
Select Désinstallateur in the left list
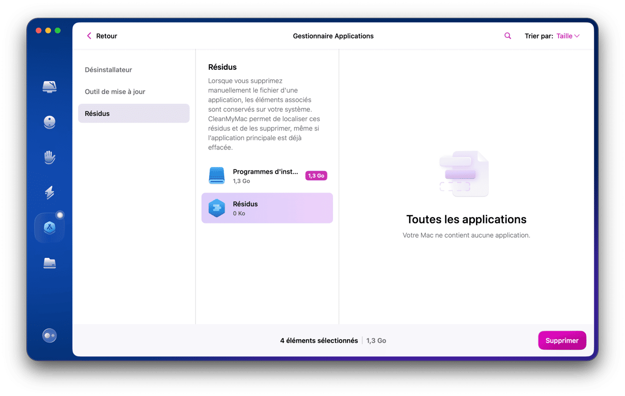pyautogui.click(x=108, y=70)
